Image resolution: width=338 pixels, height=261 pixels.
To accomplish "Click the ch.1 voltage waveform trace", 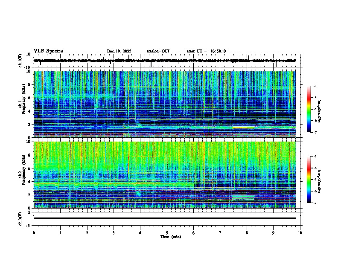I will coord(165,61).
